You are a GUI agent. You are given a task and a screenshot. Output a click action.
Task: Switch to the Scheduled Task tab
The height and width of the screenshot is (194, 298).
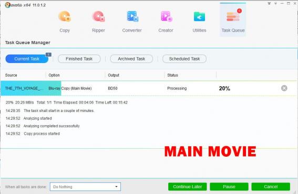pyautogui.click(x=184, y=59)
